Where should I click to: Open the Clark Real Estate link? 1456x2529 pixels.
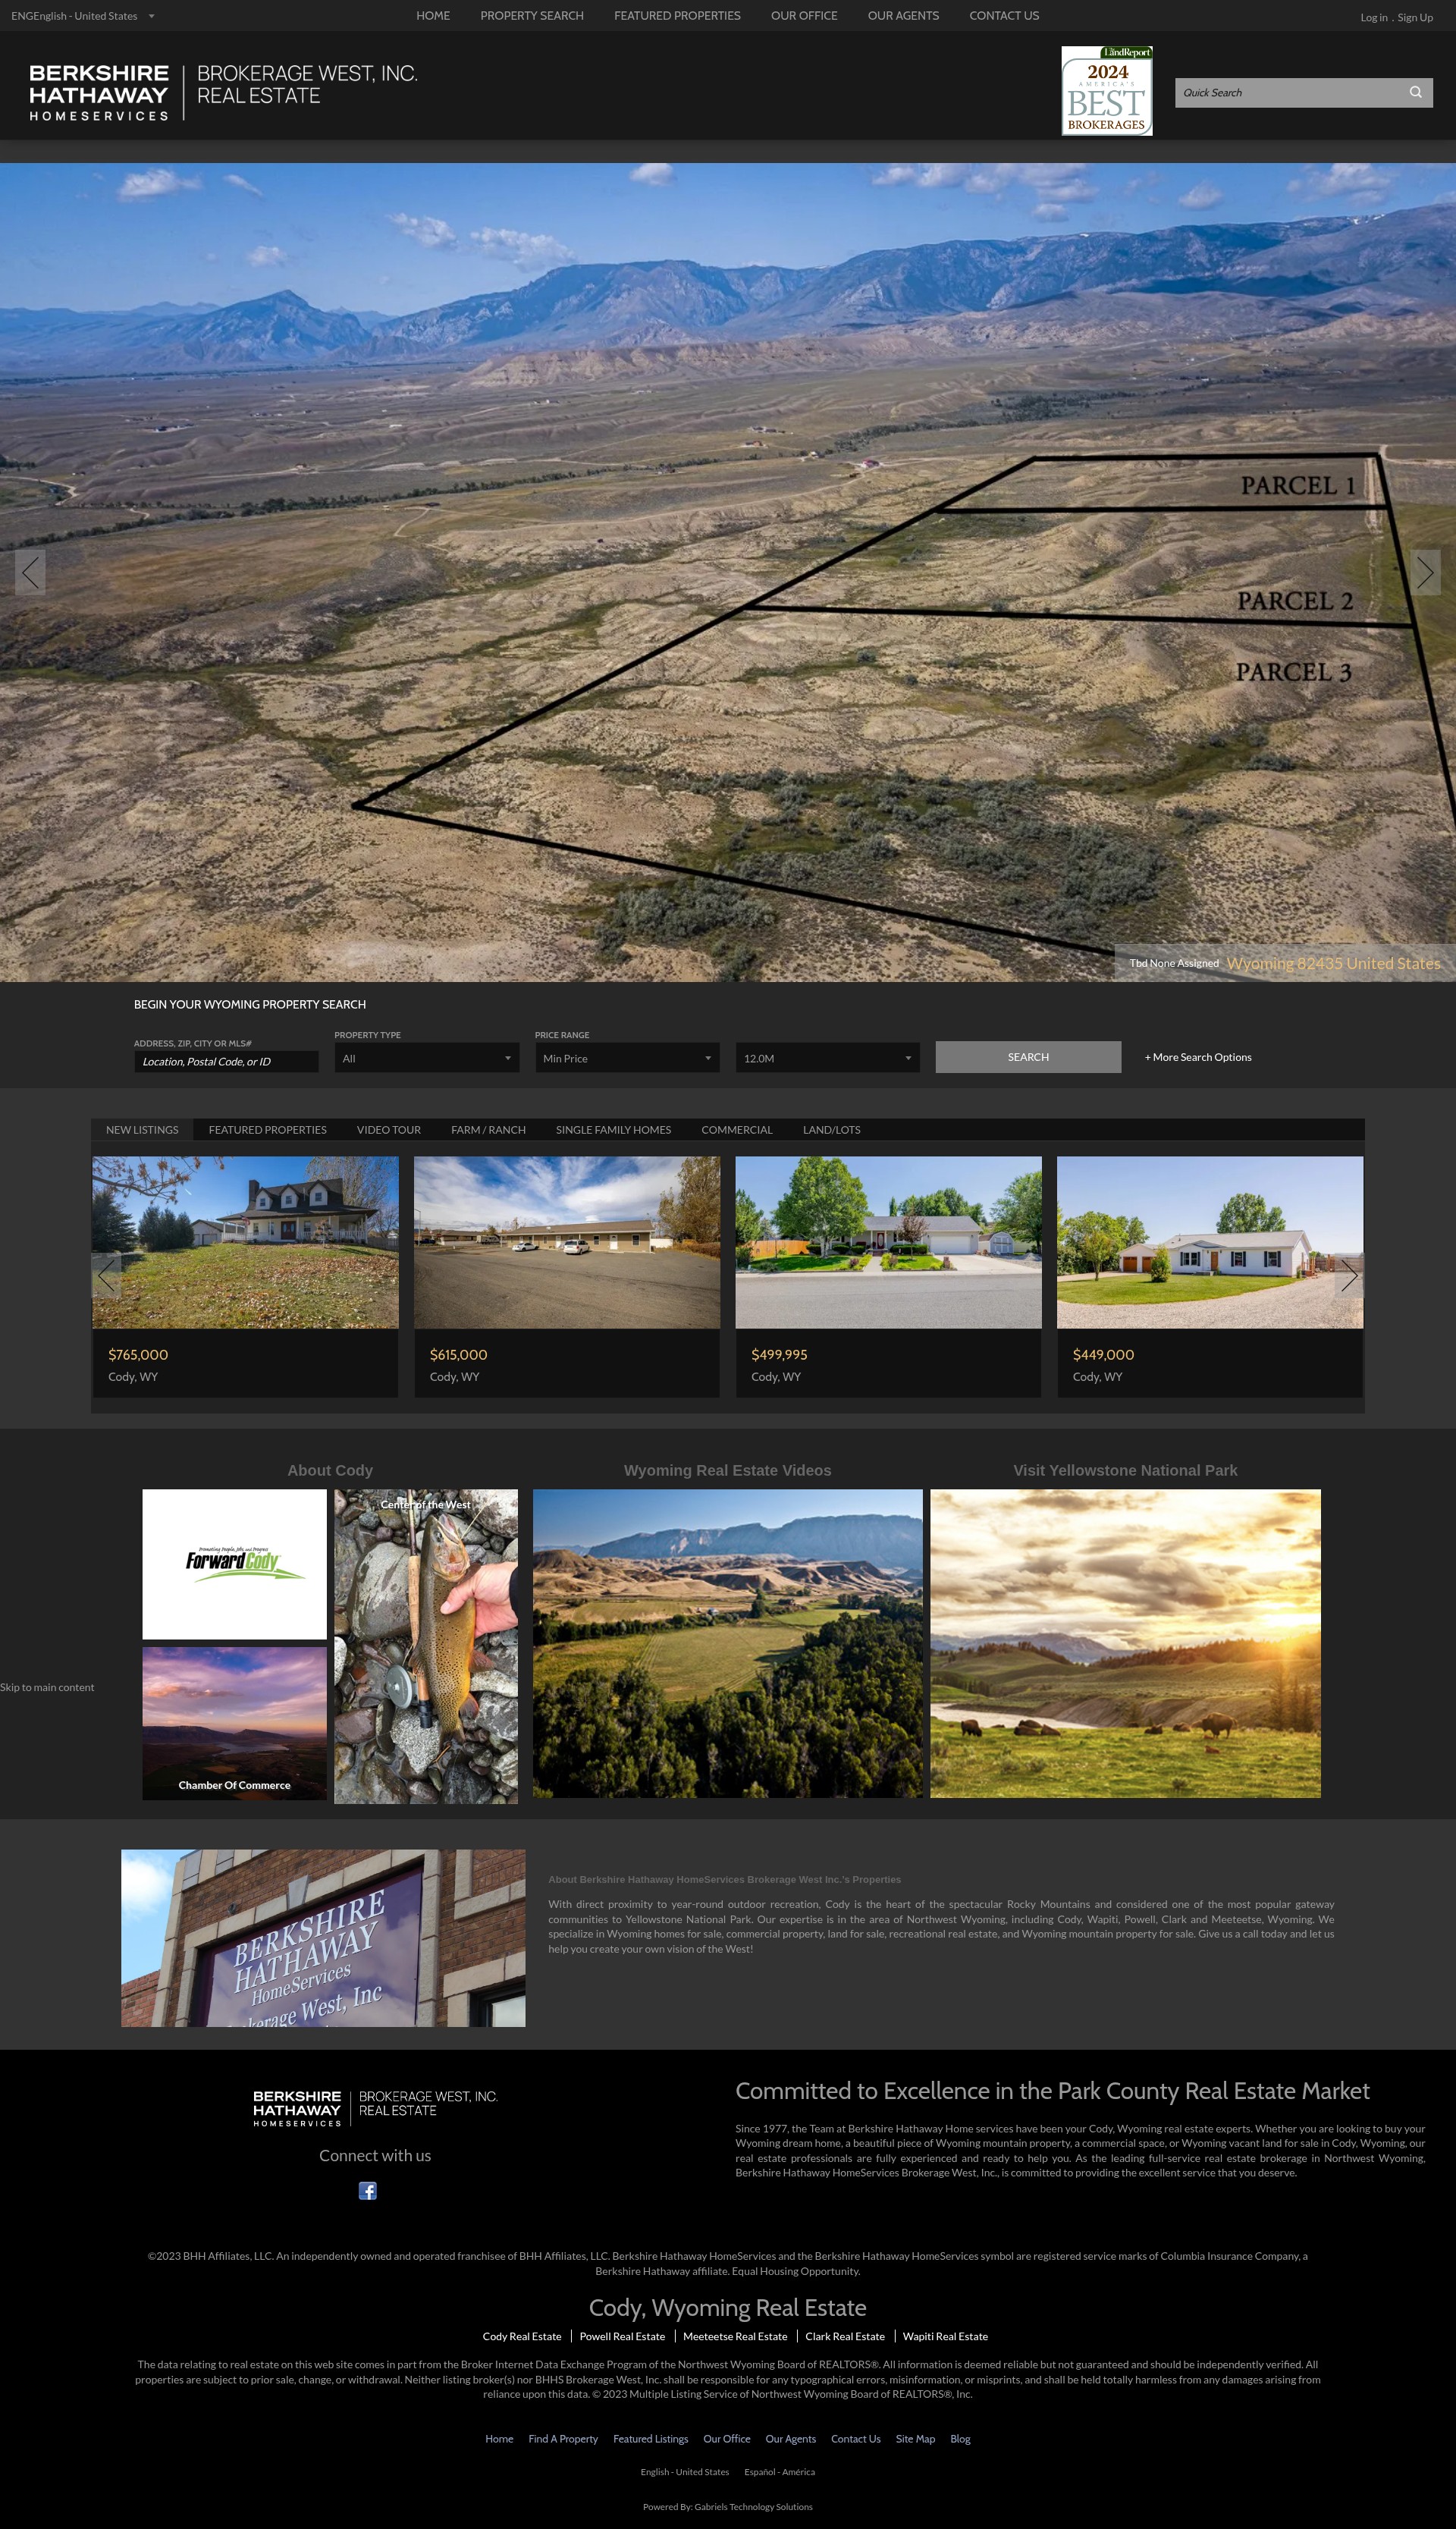845,2336
